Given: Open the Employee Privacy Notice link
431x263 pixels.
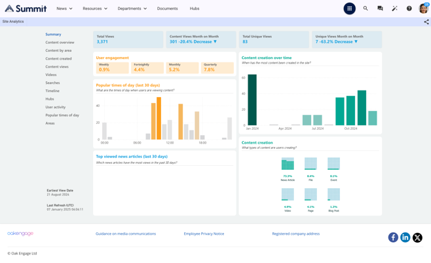Looking at the screenshot, I should click(204, 233).
